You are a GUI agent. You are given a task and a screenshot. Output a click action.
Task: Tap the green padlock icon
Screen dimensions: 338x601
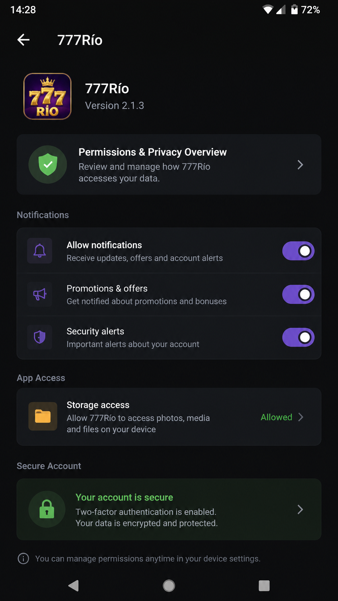[x=47, y=509]
